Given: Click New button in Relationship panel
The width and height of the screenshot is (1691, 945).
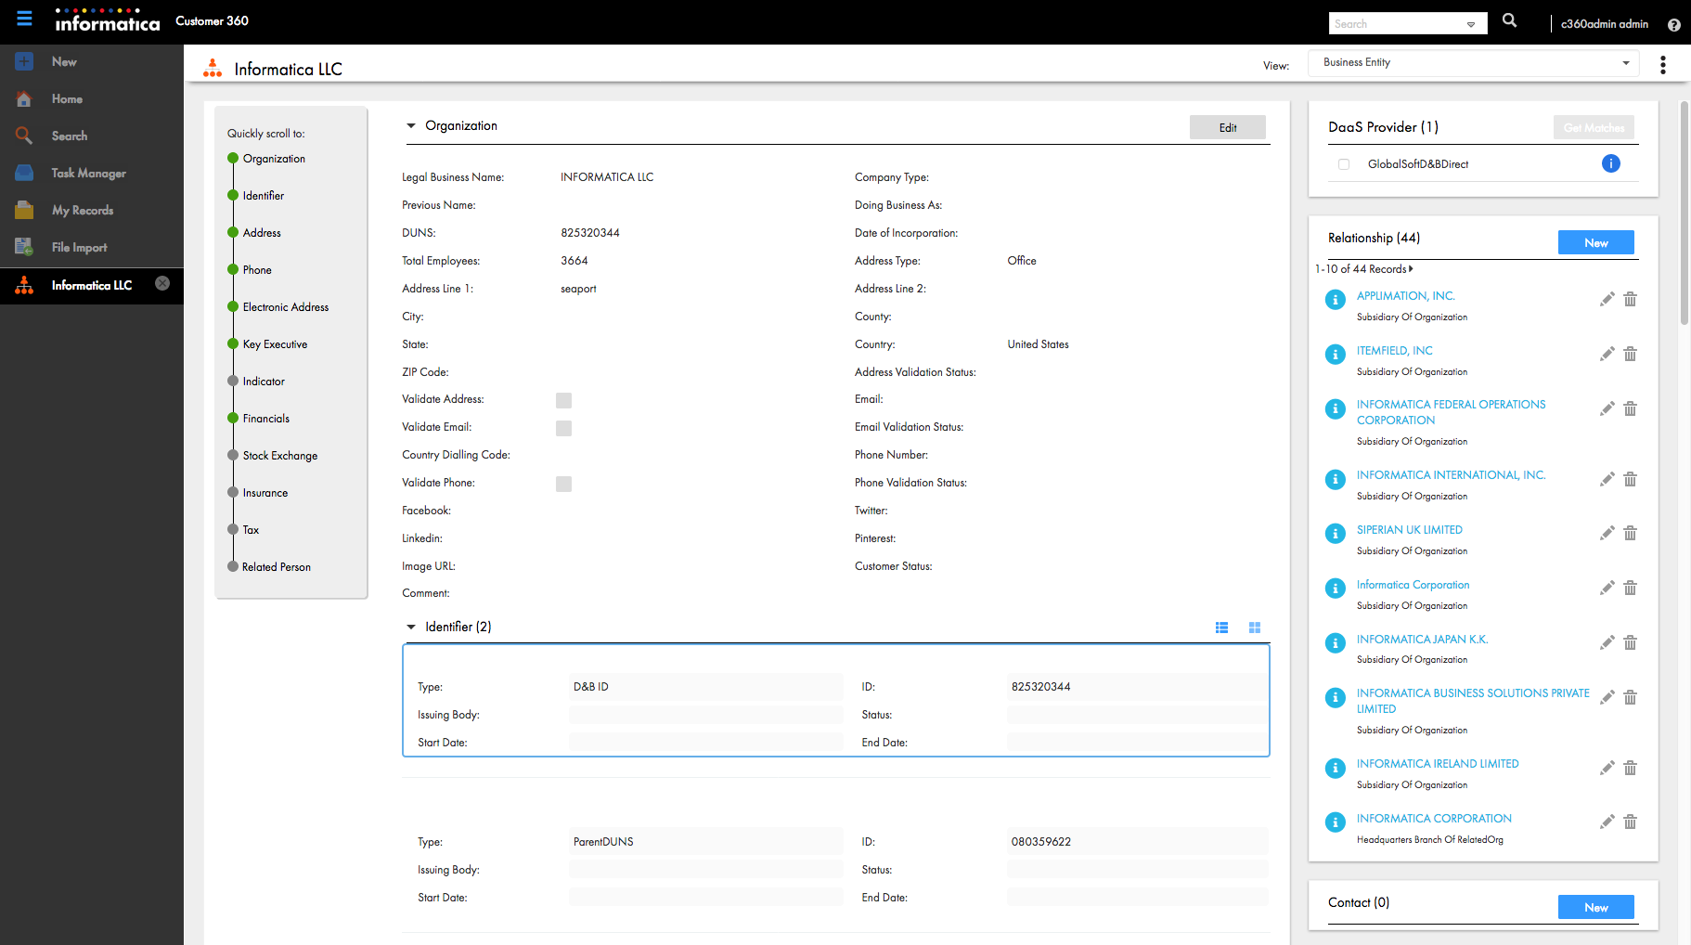Looking at the screenshot, I should (1596, 242).
